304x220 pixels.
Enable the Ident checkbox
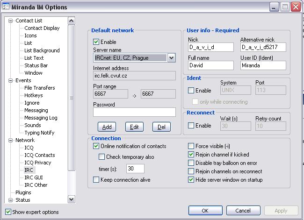(x=191, y=91)
